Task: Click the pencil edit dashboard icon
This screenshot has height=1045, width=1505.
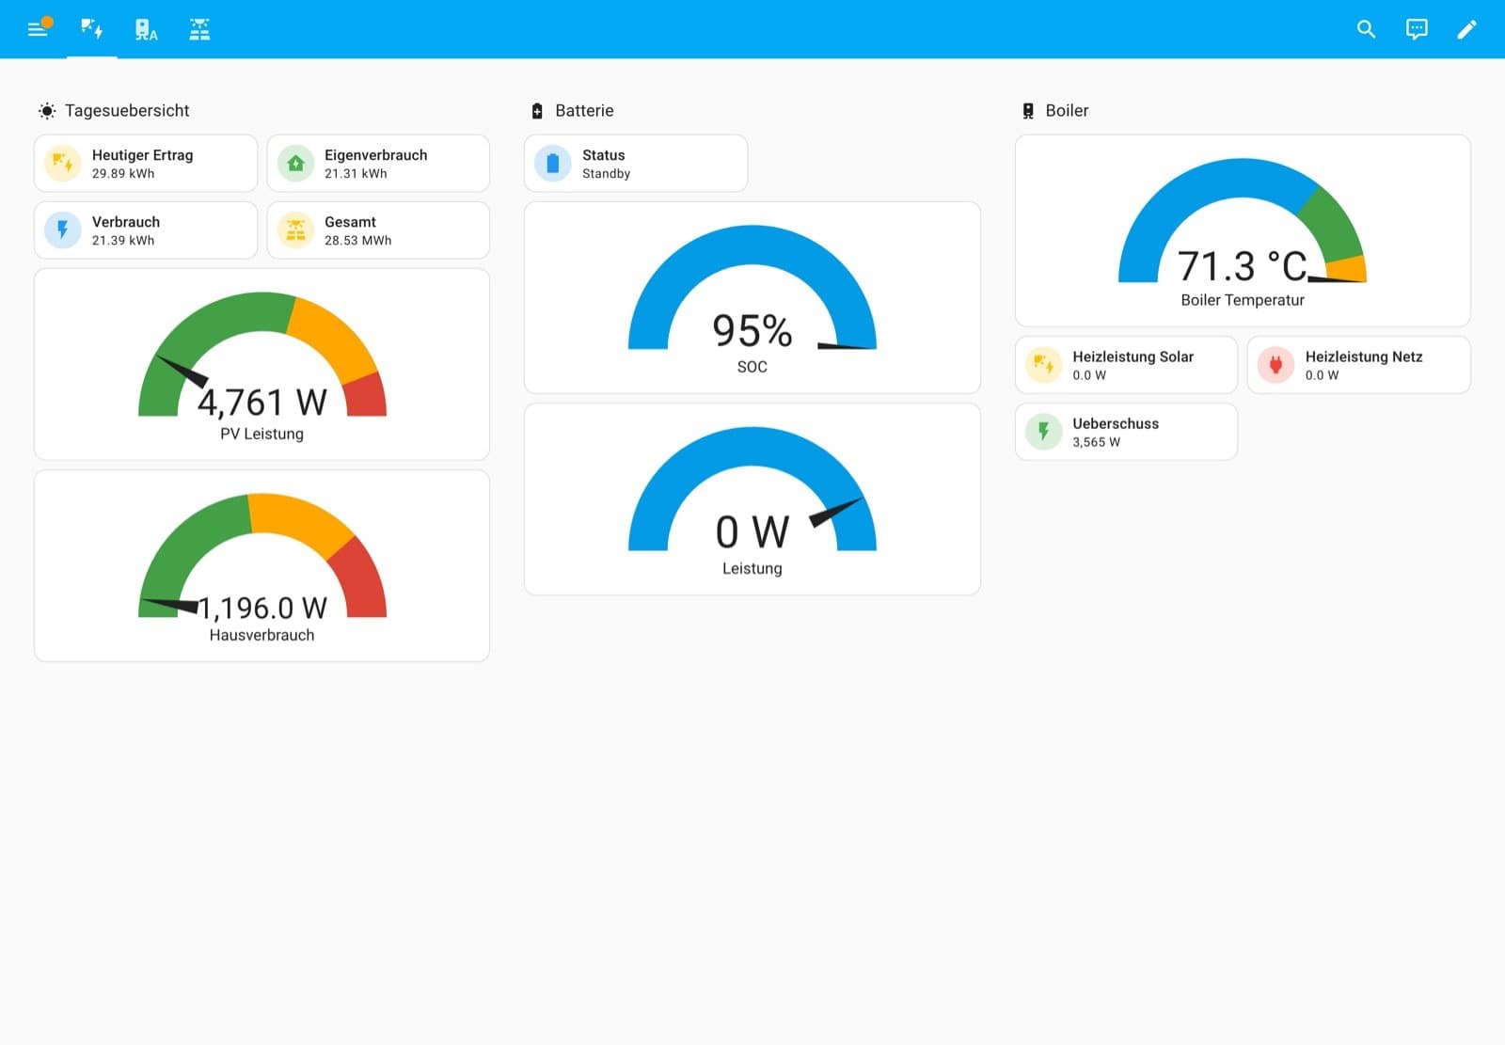Action: pyautogui.click(x=1466, y=29)
